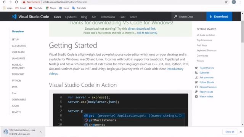Viewport: 244px width, 137px height.
Task: Click the blue Download button
Action: [219, 16]
